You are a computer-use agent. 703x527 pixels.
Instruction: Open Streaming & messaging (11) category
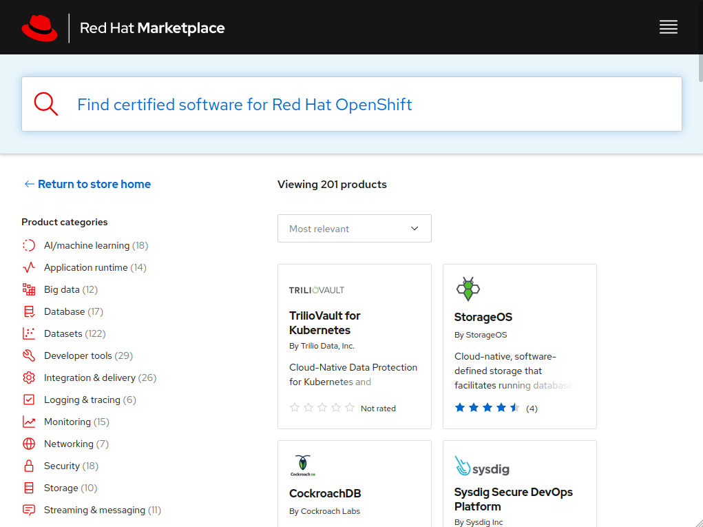click(x=102, y=510)
